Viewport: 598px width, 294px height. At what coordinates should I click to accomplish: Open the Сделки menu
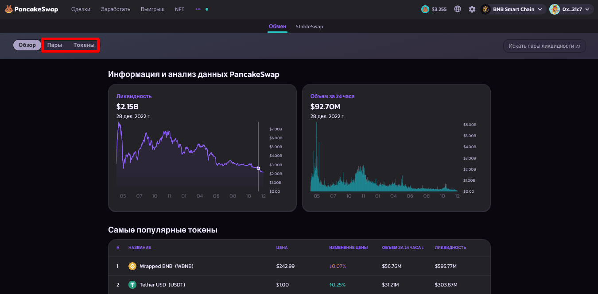(81, 9)
